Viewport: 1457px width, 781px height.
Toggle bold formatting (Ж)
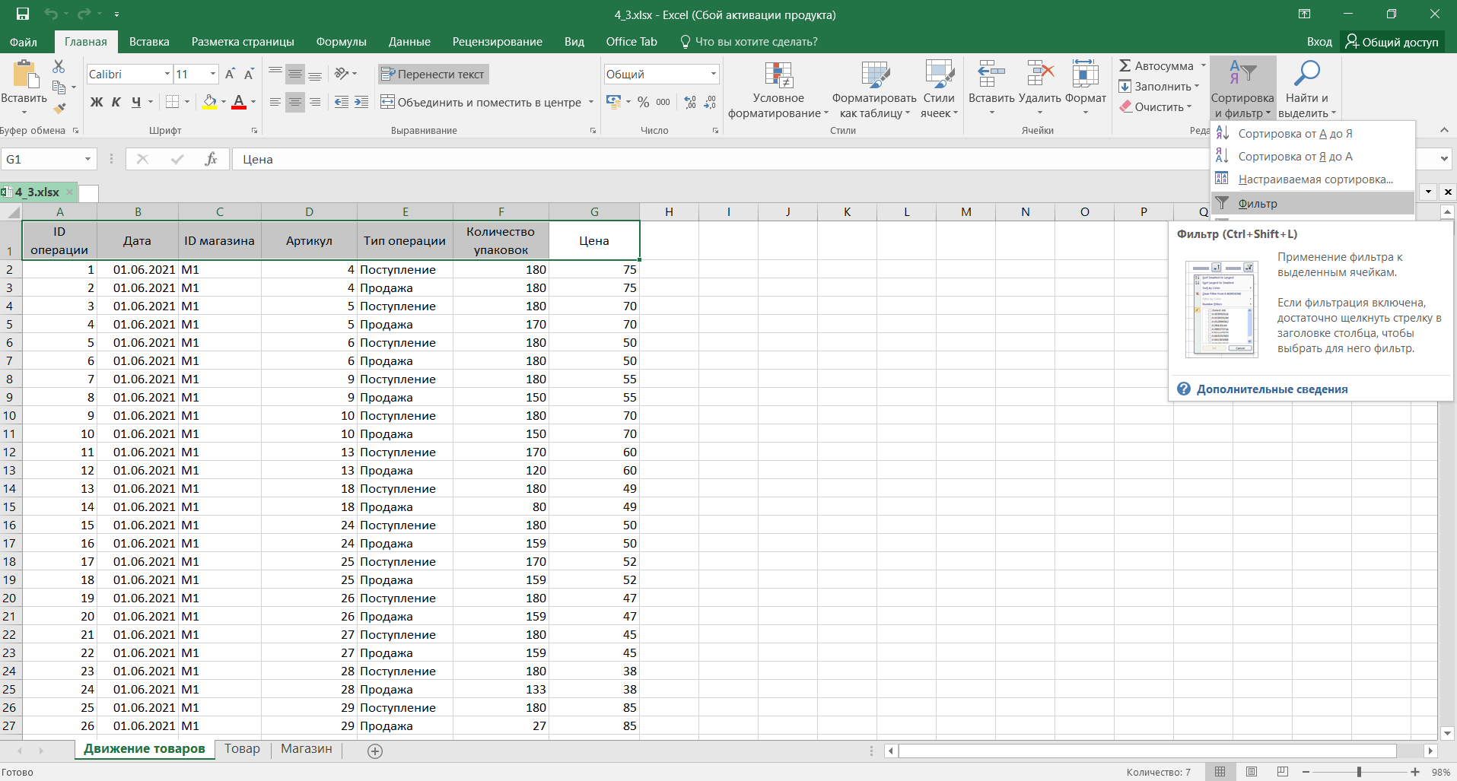[97, 102]
